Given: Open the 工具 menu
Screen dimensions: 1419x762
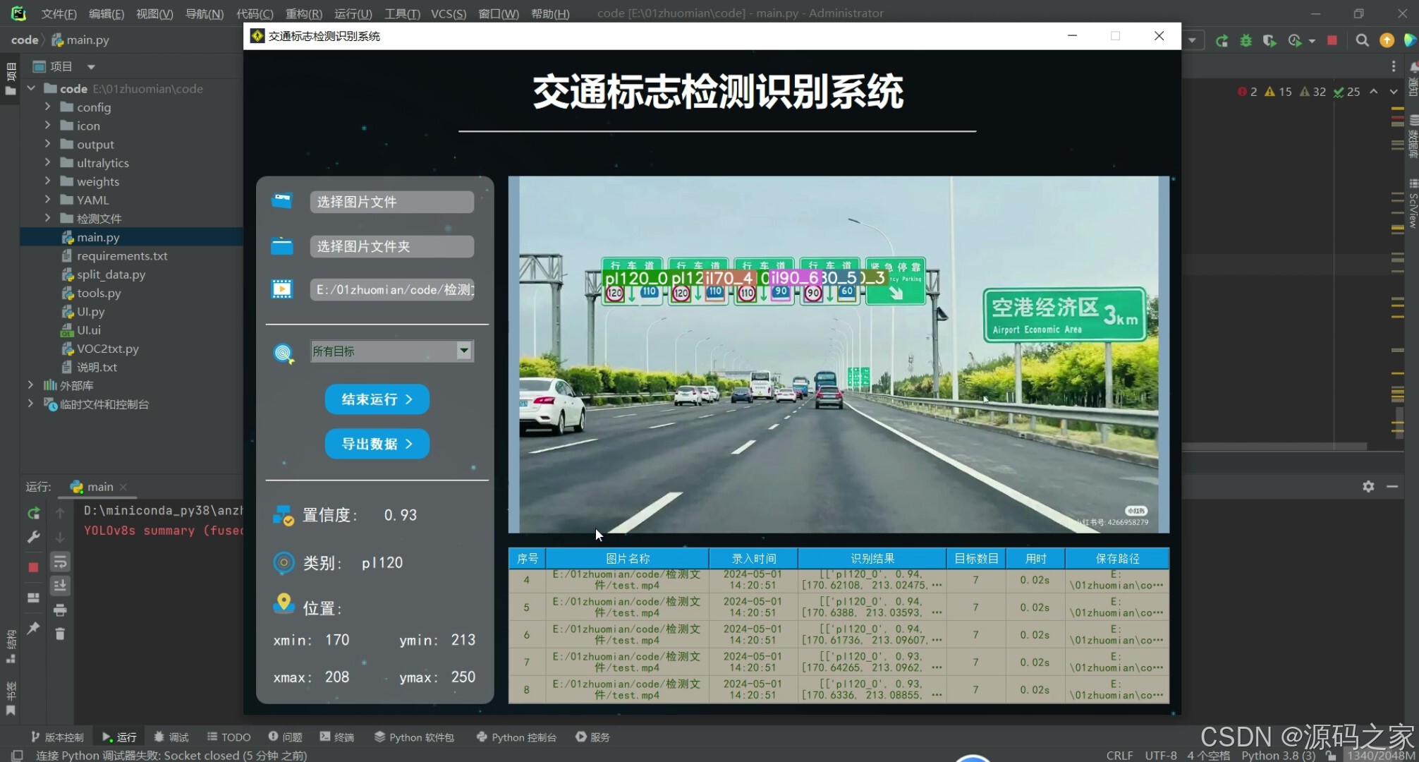Looking at the screenshot, I should pos(402,13).
